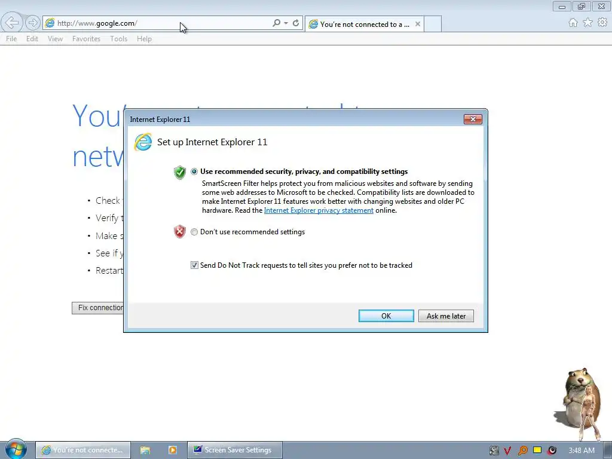Image resolution: width=612 pixels, height=459 pixels.
Task: Open the Tools menu
Action: coord(119,39)
